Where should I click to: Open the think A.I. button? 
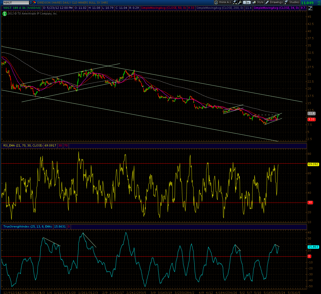tap(223, 2)
